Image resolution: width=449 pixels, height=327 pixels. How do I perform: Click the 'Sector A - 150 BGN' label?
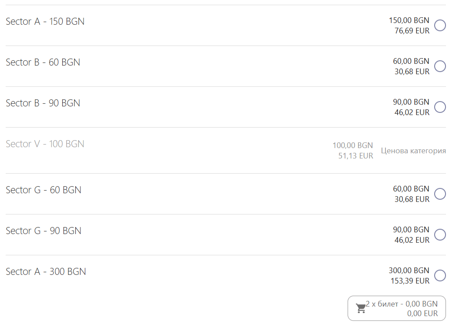point(45,21)
